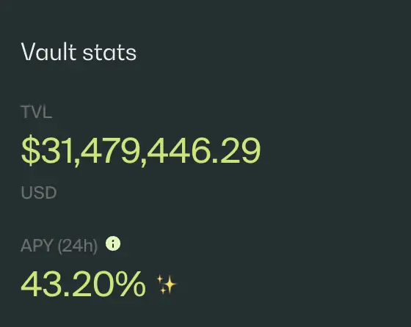Image resolution: width=411 pixels, height=327 pixels.
Task: Click the TVL label
Action: (37, 111)
